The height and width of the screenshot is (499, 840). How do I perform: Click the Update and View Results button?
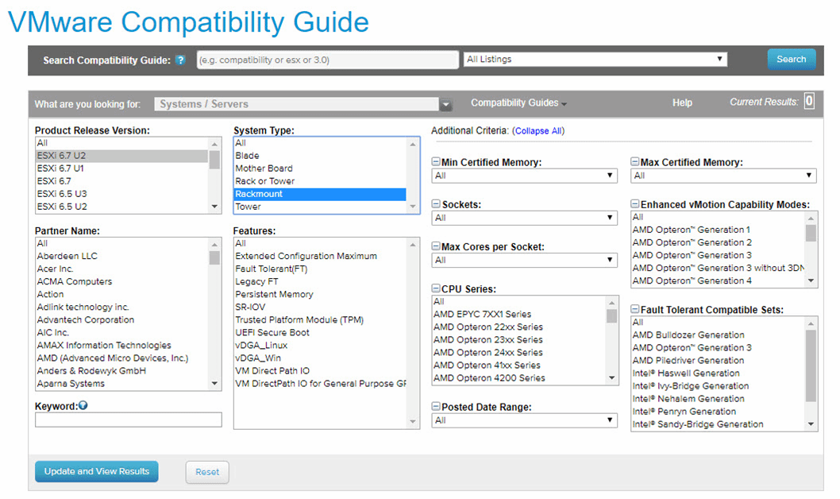click(x=97, y=471)
